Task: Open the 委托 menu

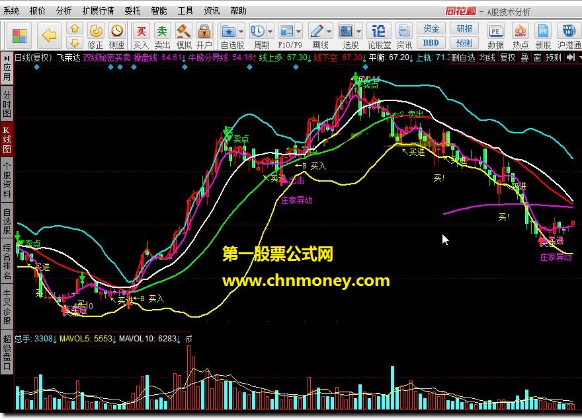Action: (x=132, y=11)
